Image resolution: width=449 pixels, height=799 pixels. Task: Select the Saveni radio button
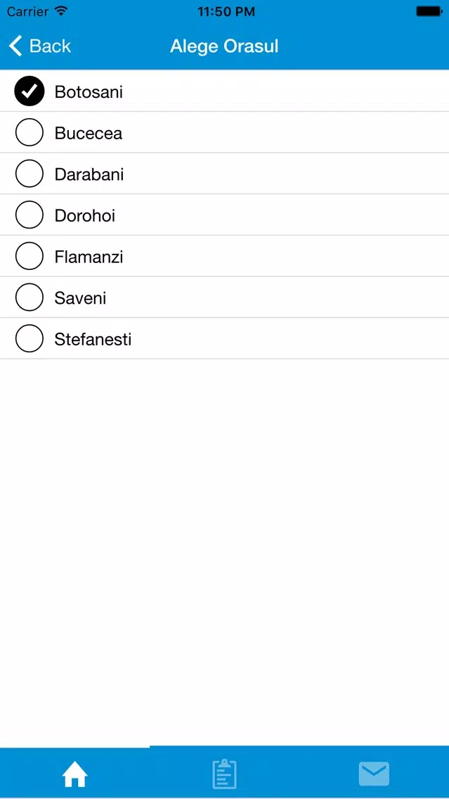[x=30, y=298]
